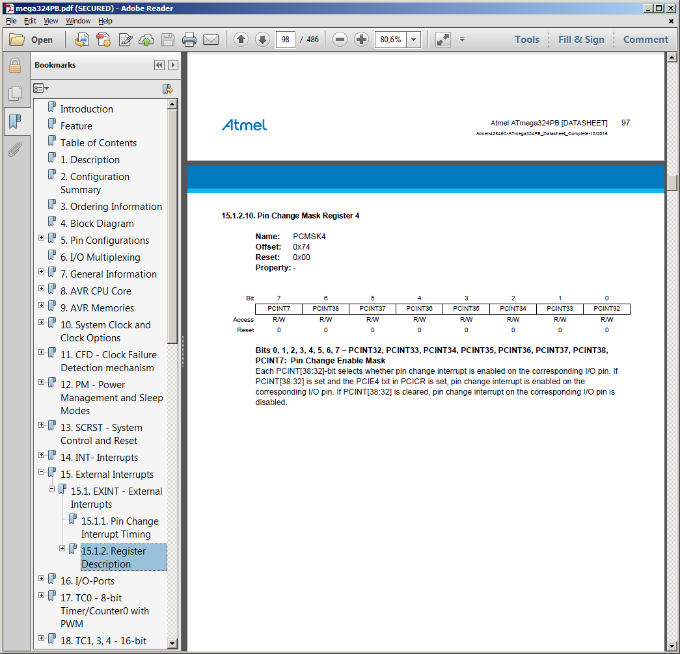Open the toolbar customize dropdown arrow
Viewport: 680px width, 654px height.
(x=462, y=40)
